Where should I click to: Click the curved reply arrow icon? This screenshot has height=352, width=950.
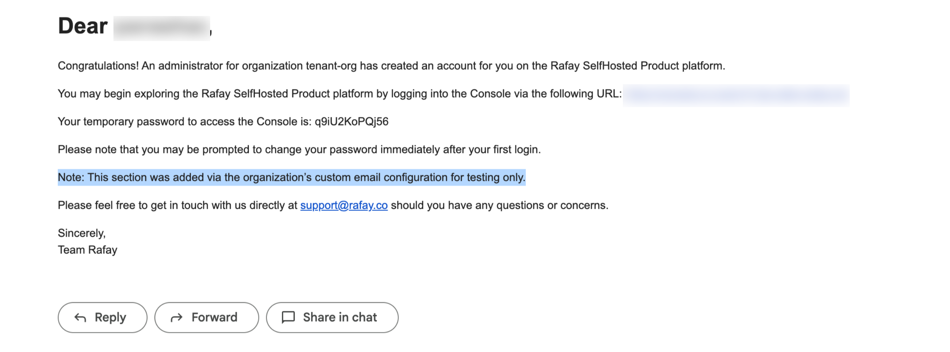[x=80, y=317]
